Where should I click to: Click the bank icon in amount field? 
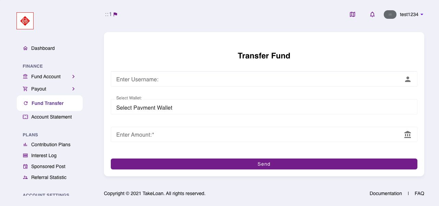pyautogui.click(x=407, y=135)
